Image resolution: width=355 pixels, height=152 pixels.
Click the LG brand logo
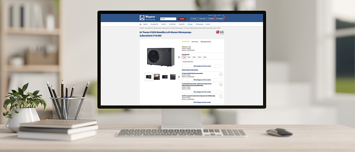click(219, 32)
